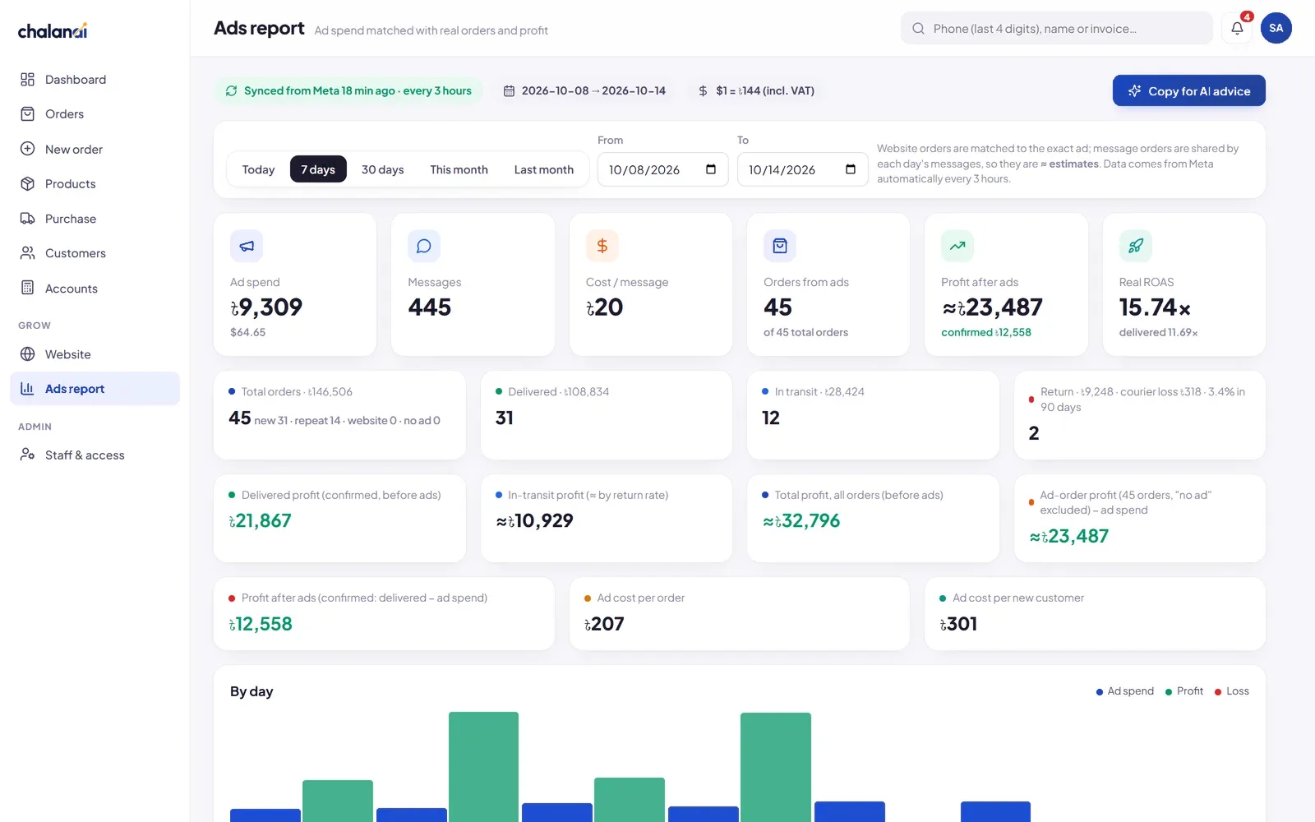Click the Total orders ৳146,506 card

pyautogui.click(x=339, y=415)
